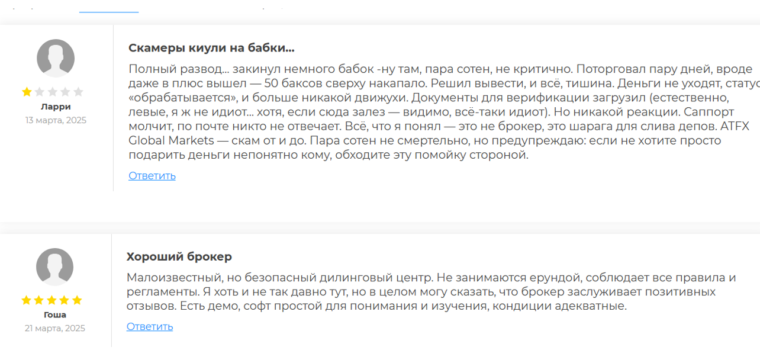Click Ларри's grey profile avatar
The height and width of the screenshot is (350, 760).
click(56, 58)
